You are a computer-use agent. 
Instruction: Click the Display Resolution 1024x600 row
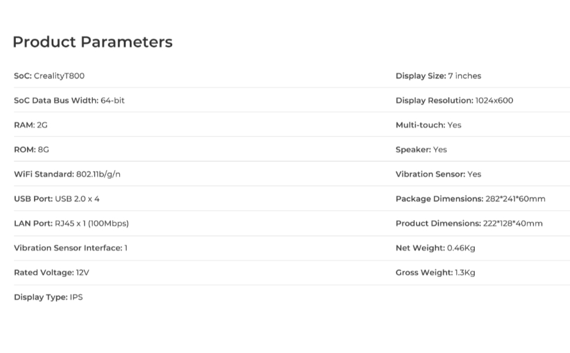pos(454,101)
